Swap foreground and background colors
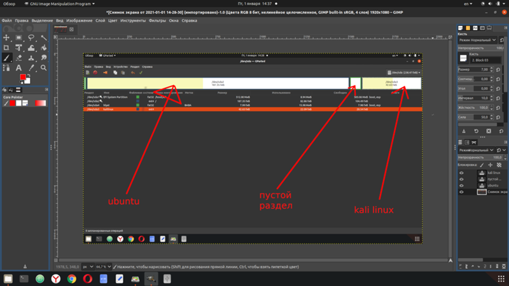This screenshot has height=286, width=509. pyautogui.click(x=29, y=75)
